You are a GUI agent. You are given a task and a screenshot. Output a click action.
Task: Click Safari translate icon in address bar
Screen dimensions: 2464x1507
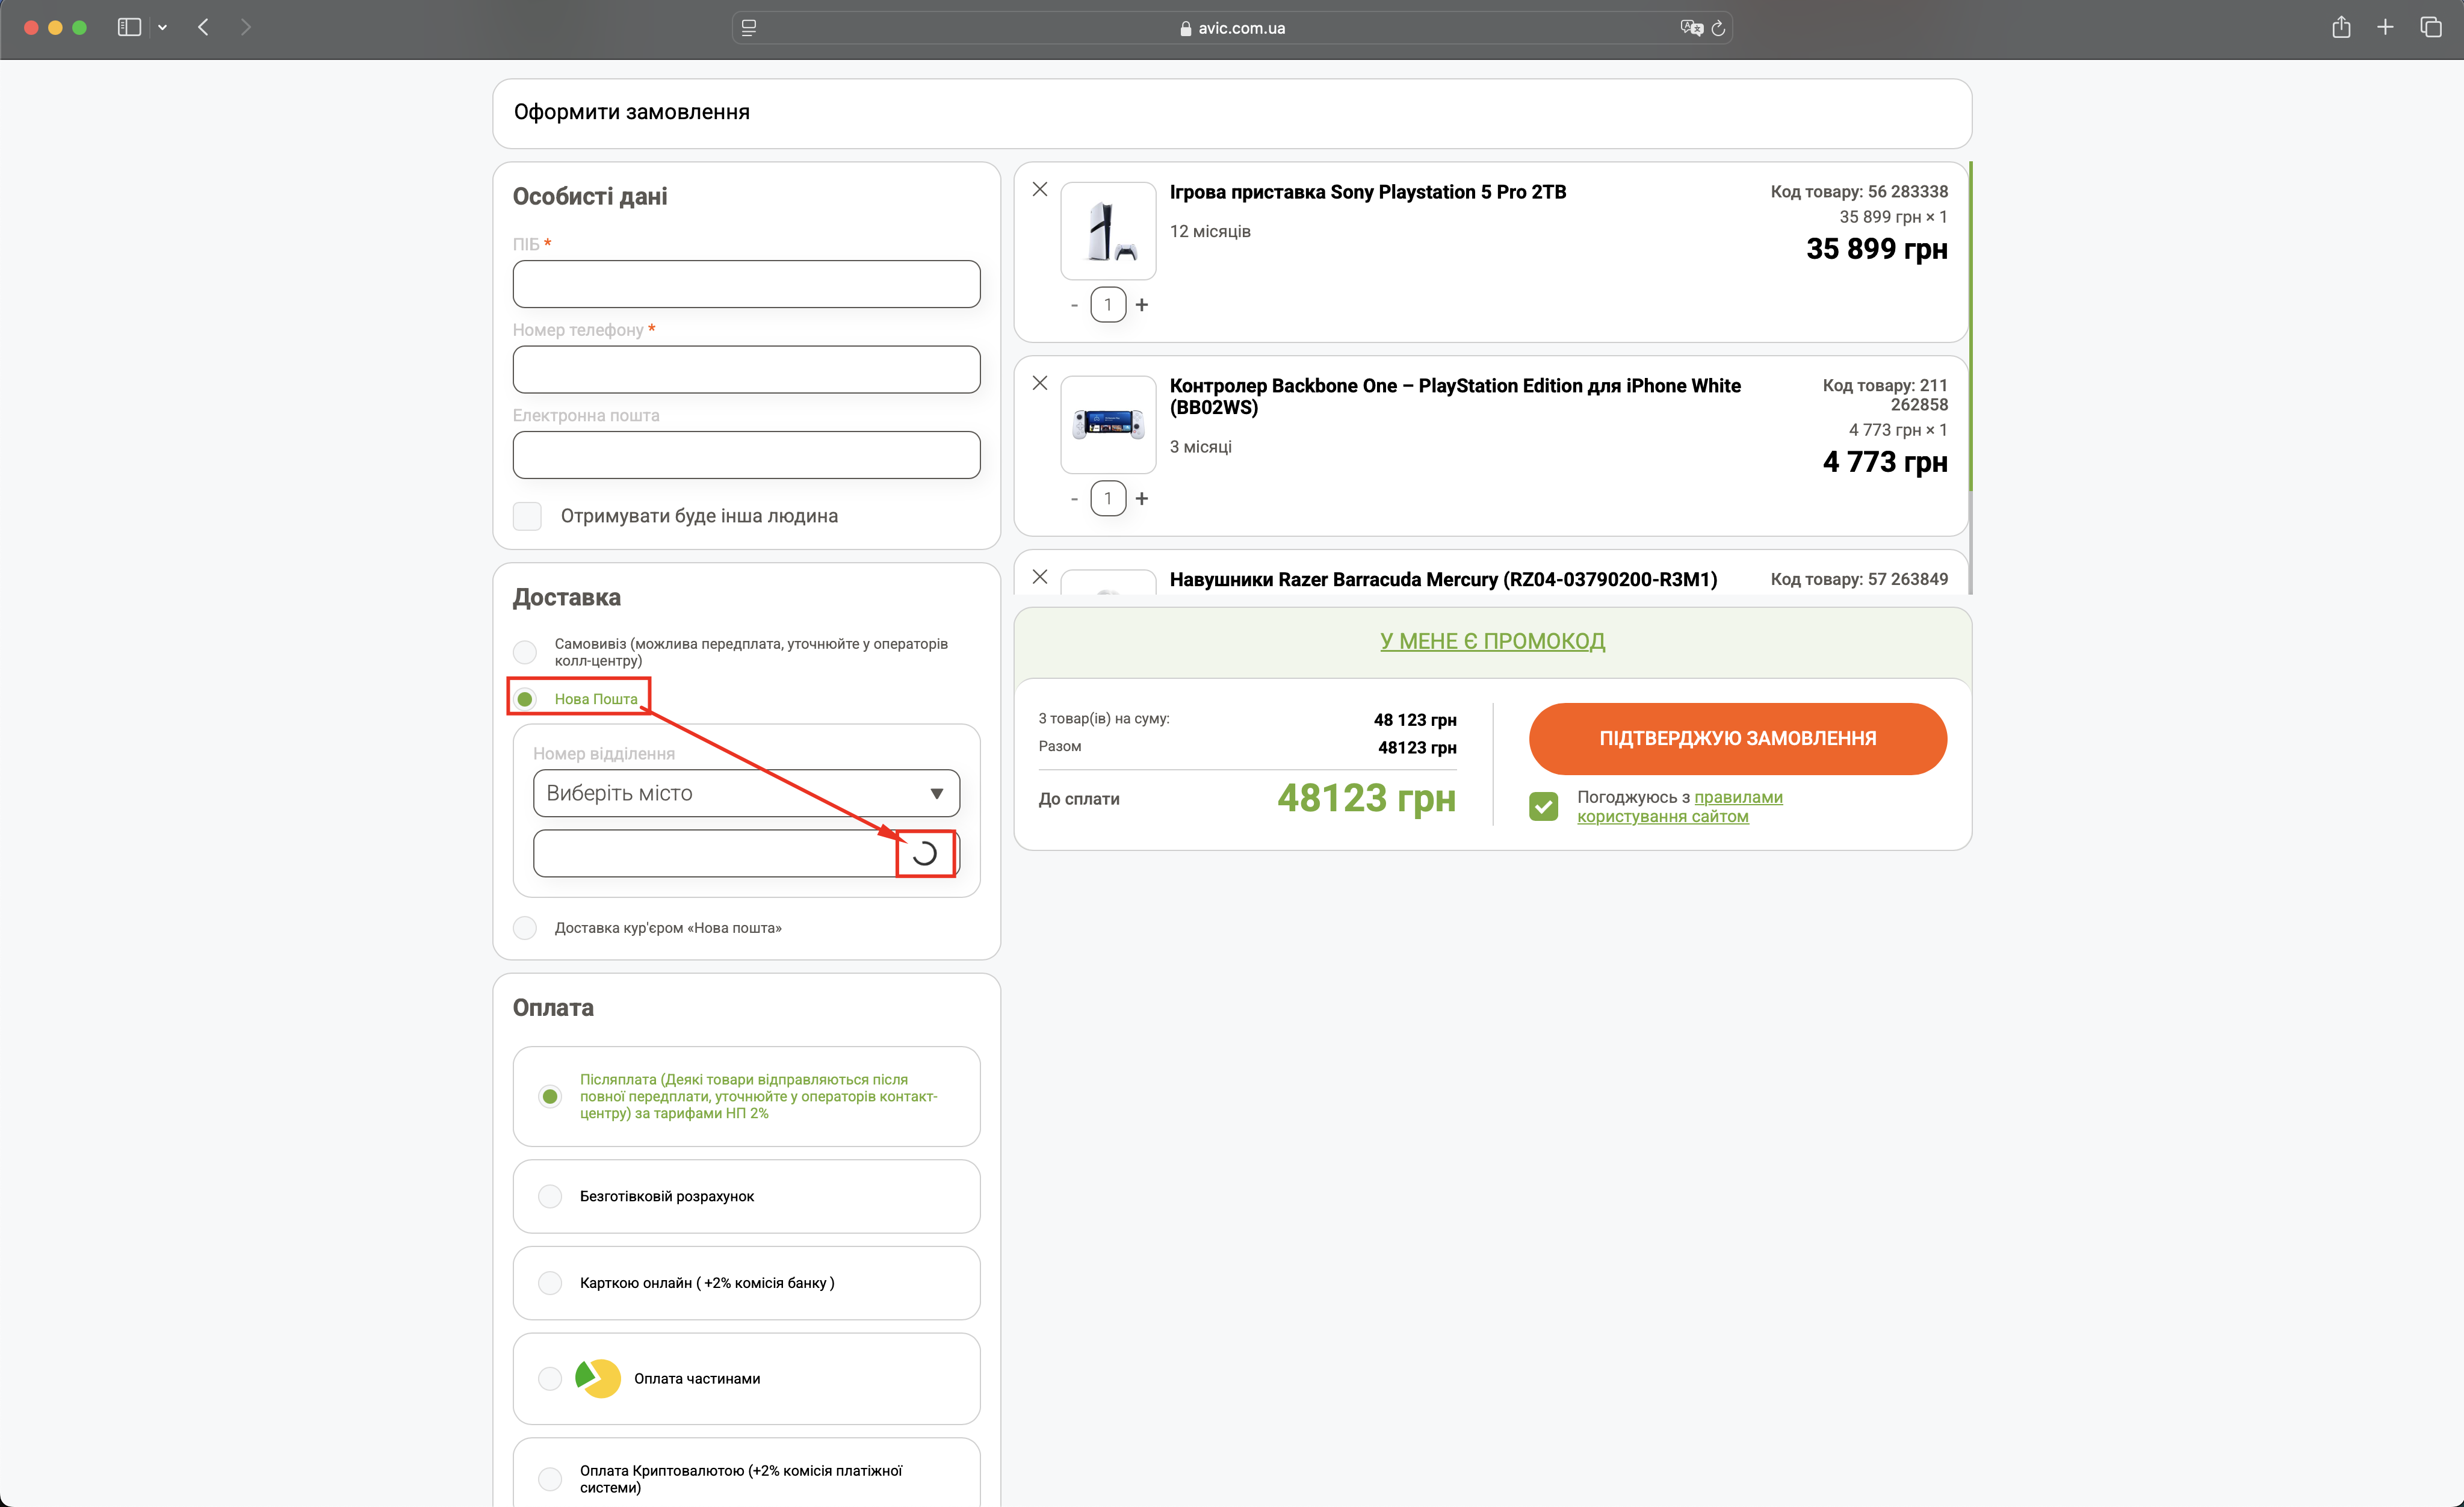tap(1691, 28)
